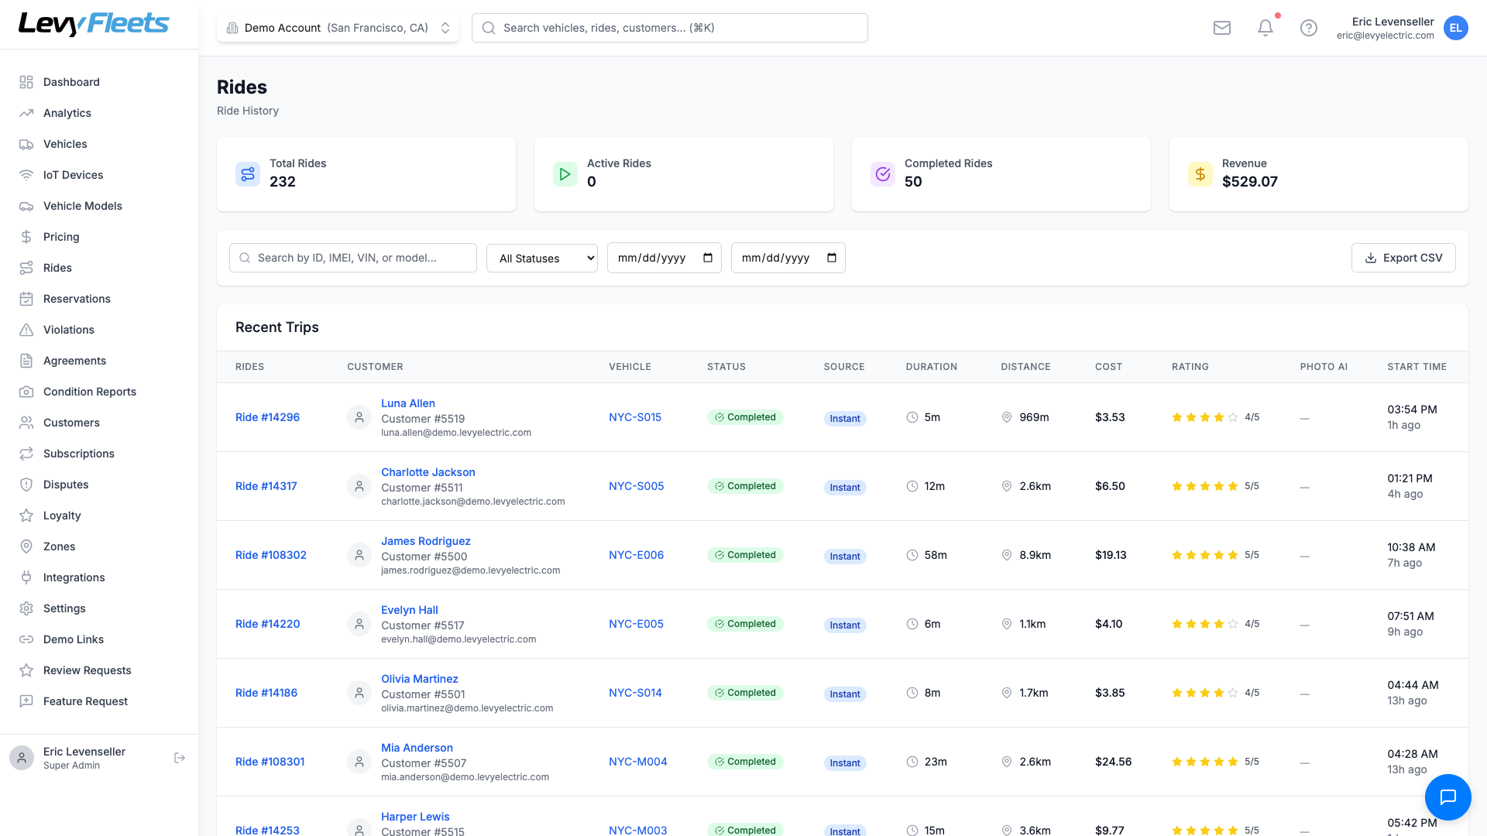Open the start date picker field
Screen dimensions: 1487x836
pyautogui.click(x=664, y=258)
